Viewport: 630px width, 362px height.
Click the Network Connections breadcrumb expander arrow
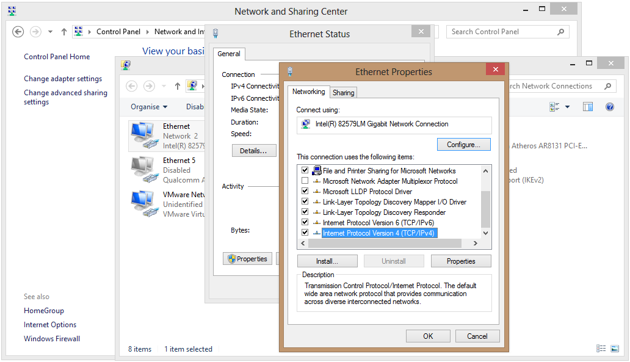(x=203, y=86)
